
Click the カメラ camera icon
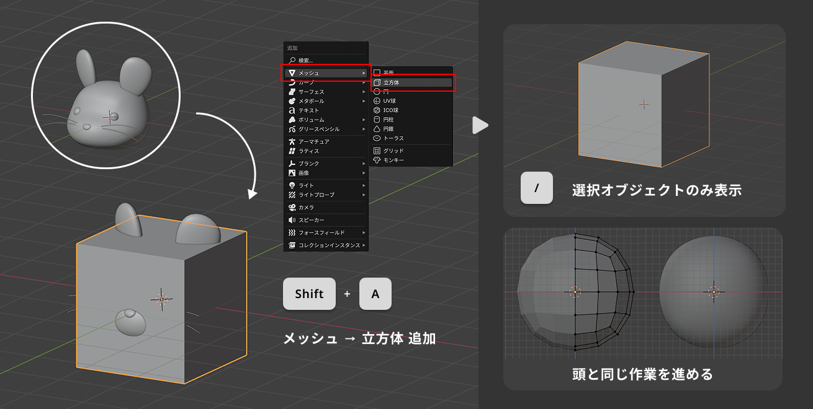[x=292, y=208]
